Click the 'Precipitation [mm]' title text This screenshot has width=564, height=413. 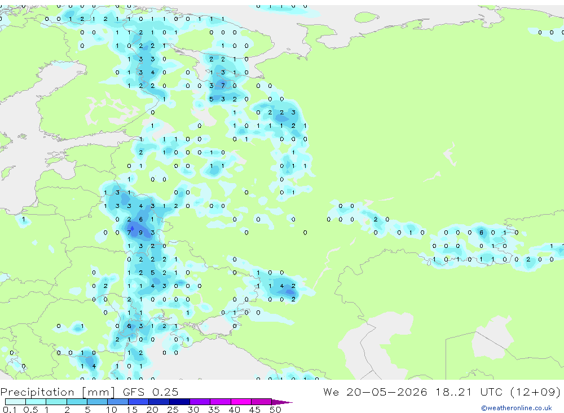[58, 392]
